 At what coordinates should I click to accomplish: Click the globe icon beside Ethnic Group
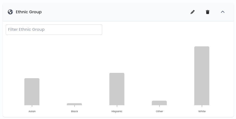click(10, 12)
